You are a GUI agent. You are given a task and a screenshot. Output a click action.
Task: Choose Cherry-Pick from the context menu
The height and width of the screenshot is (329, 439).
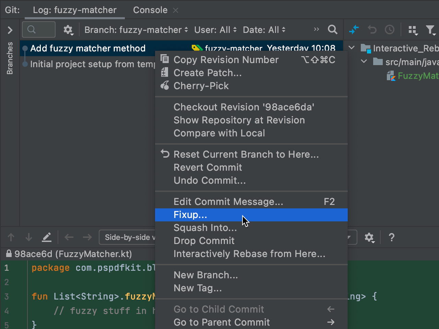tap(201, 86)
